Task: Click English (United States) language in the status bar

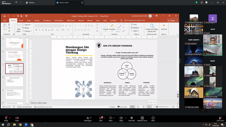Action: [24, 107]
